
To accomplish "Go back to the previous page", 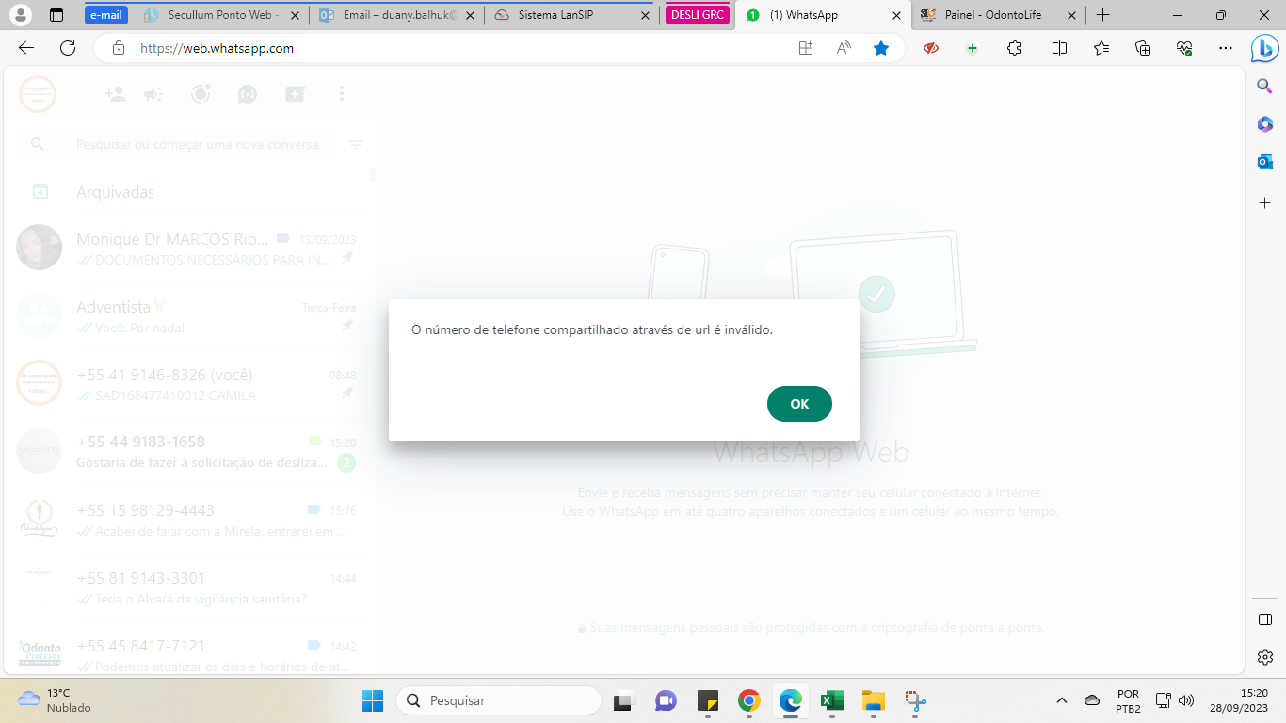I will pos(26,48).
